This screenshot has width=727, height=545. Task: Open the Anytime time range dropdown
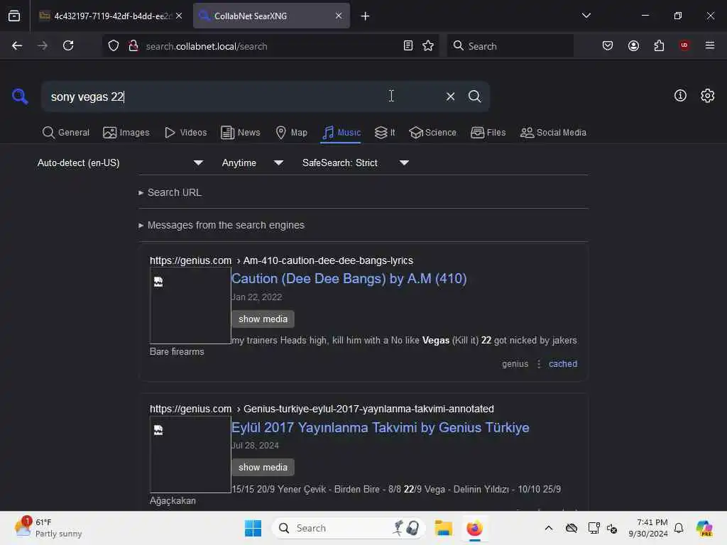pos(252,163)
